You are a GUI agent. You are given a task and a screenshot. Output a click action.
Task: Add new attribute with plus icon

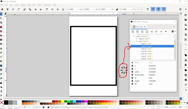pos(132,63)
